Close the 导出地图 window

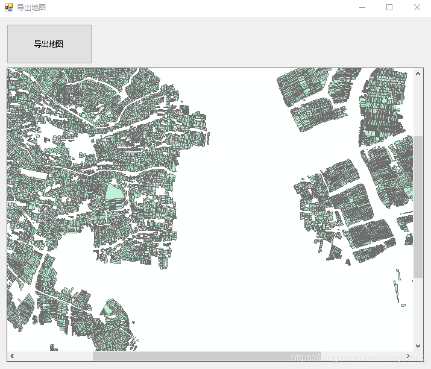417,7
